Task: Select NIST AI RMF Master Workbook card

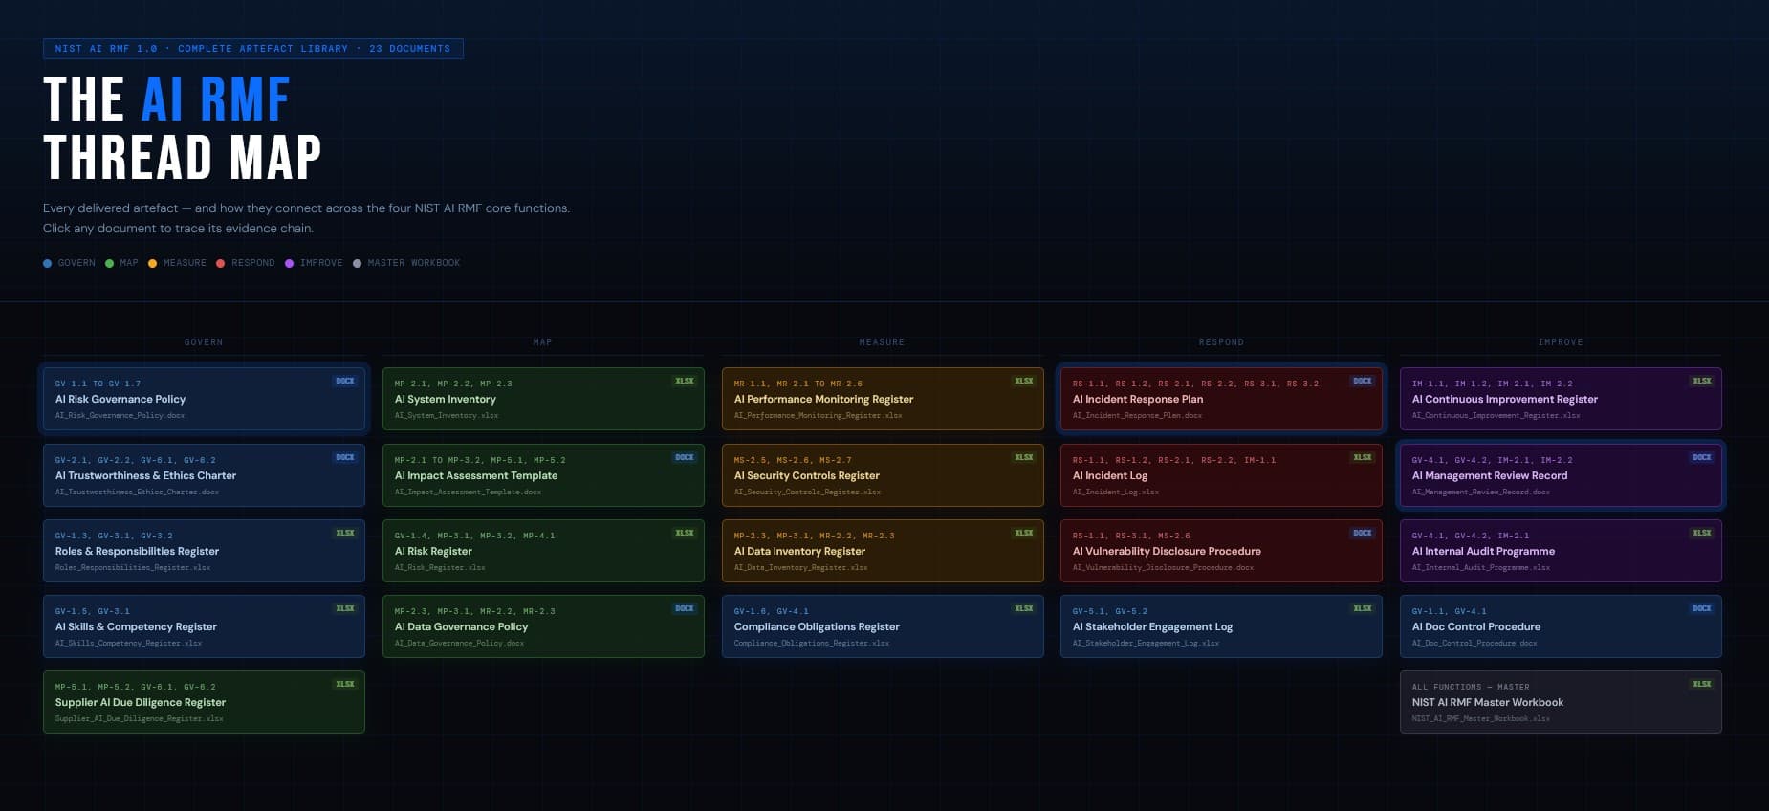Action: coord(1561,702)
